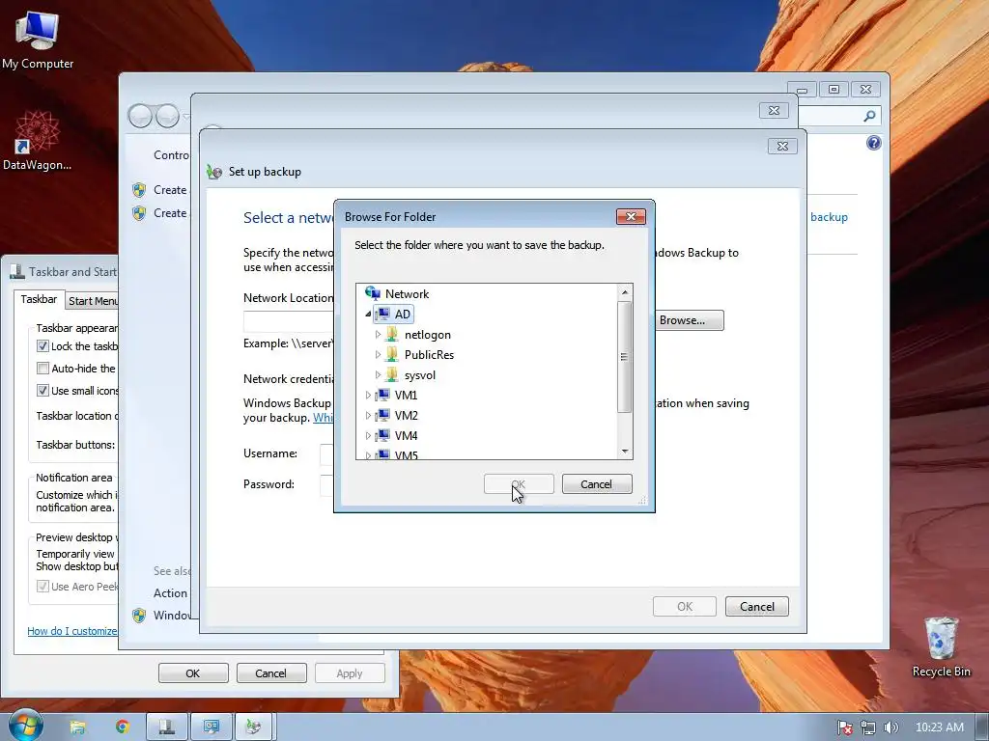
Task: Click the Network Location input field
Action: click(289, 321)
